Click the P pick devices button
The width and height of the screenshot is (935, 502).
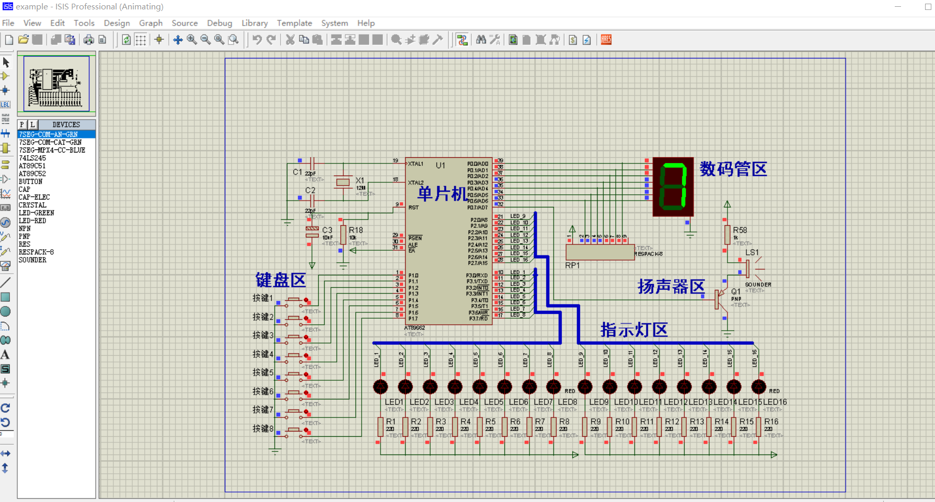pos(22,124)
